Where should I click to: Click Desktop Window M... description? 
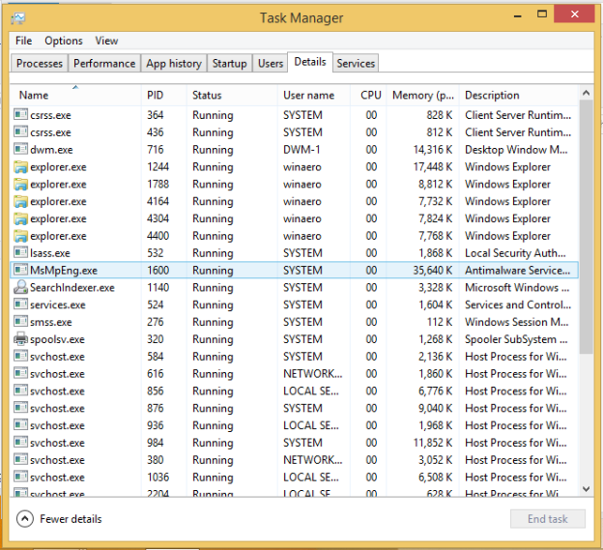point(516,150)
